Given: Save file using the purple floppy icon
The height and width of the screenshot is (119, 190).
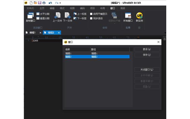Looking at the screenshot, I should (39, 3).
